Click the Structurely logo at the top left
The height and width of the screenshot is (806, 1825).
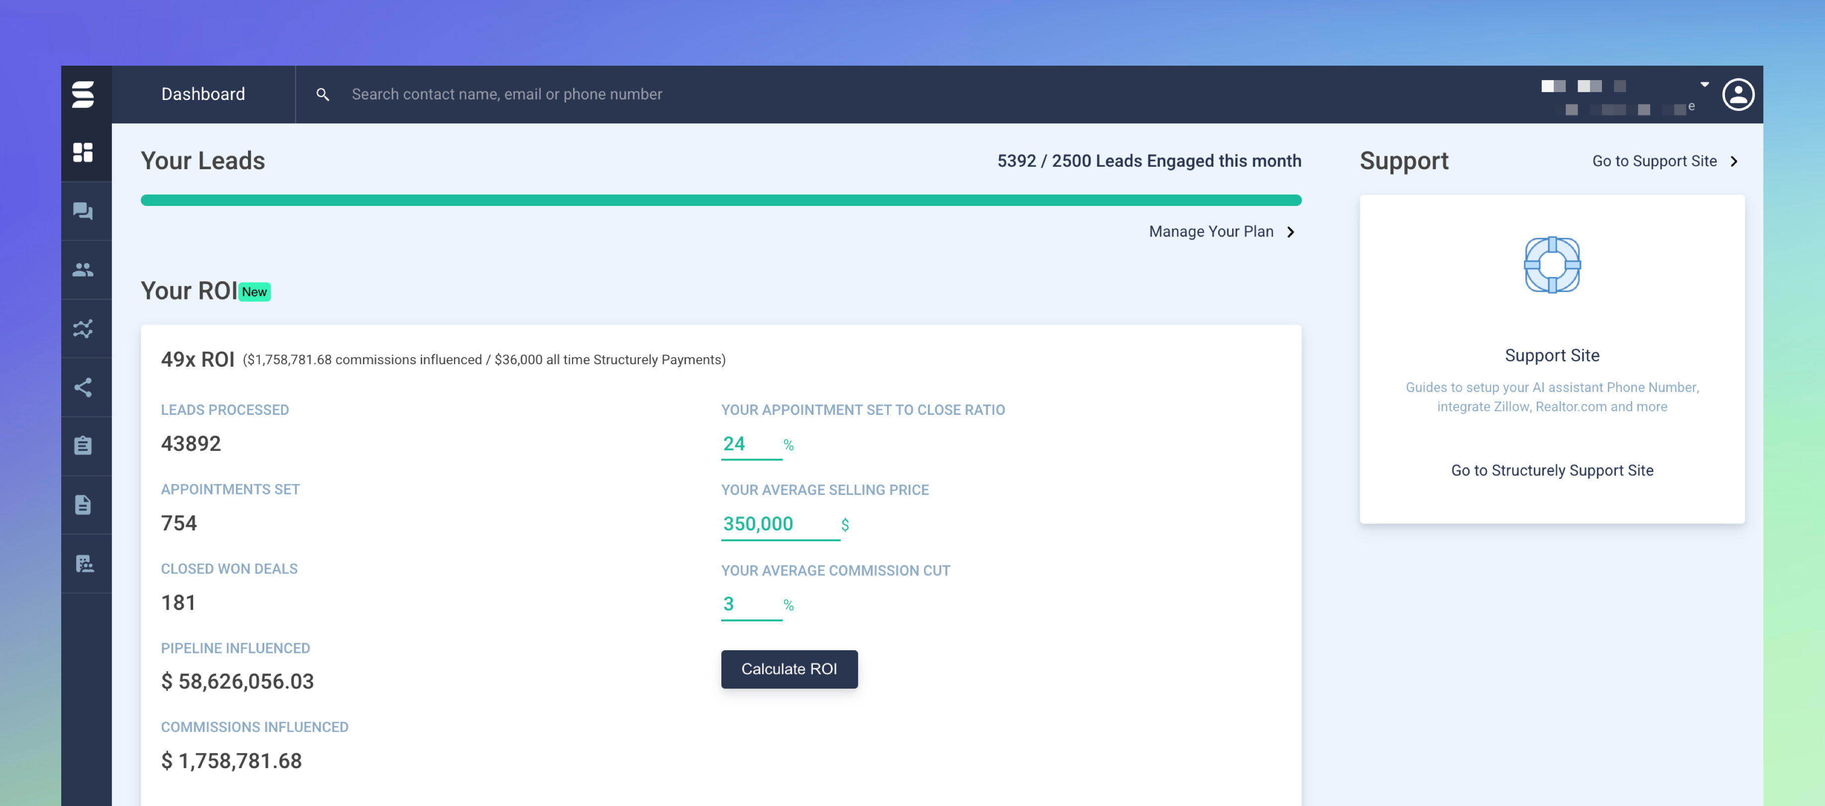pos(84,95)
